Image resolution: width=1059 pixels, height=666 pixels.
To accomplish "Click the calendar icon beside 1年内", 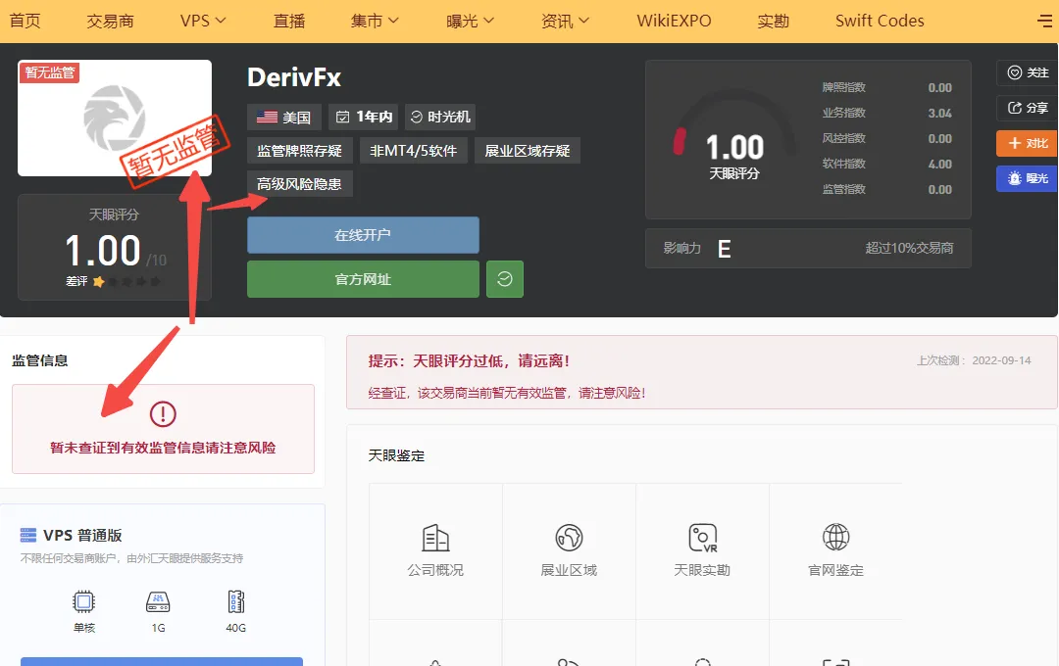I will (x=342, y=117).
